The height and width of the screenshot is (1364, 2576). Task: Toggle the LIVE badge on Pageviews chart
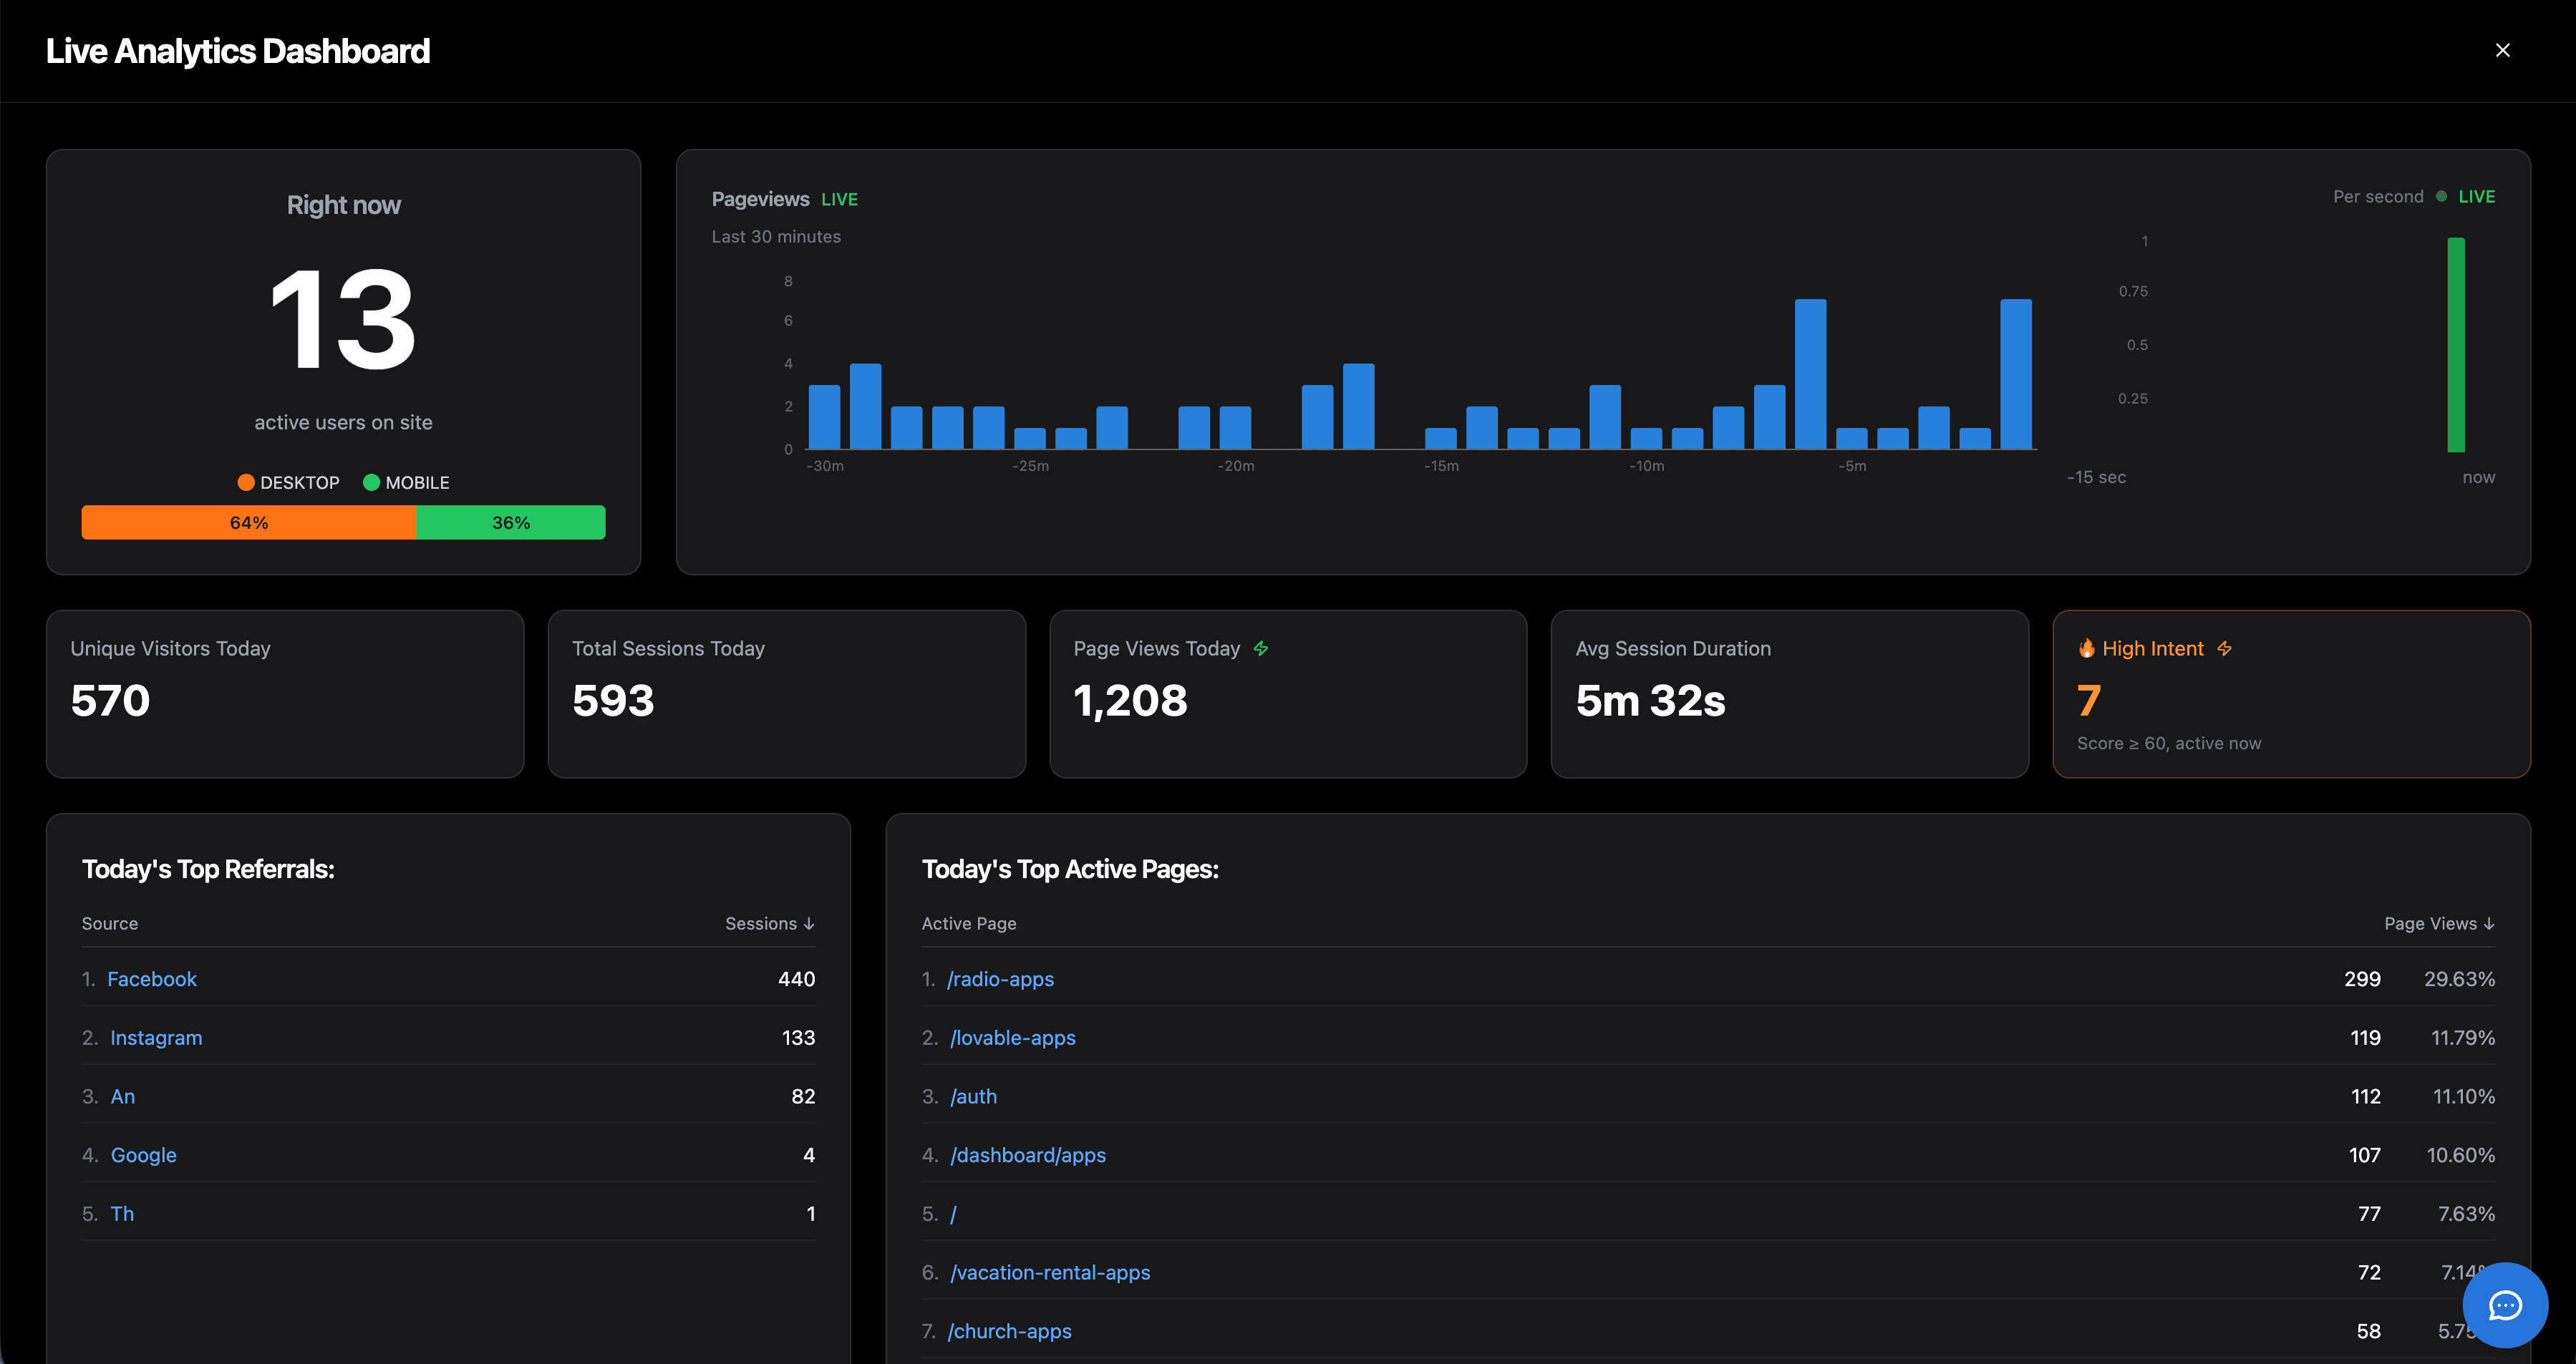(839, 199)
